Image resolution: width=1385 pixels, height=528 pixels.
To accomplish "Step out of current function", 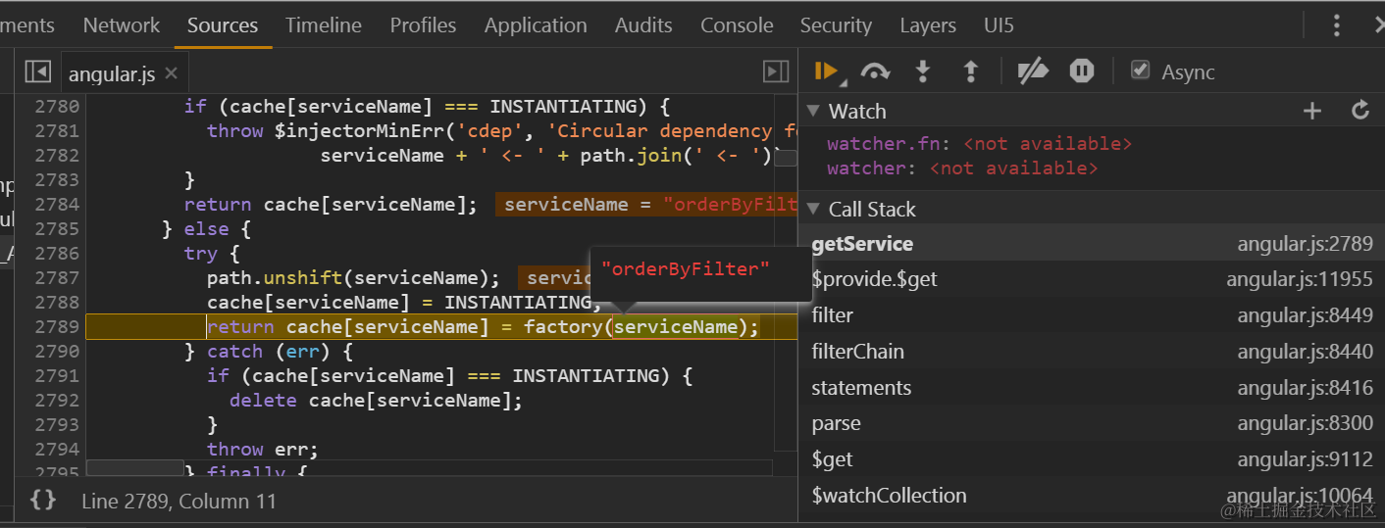I will click(971, 71).
